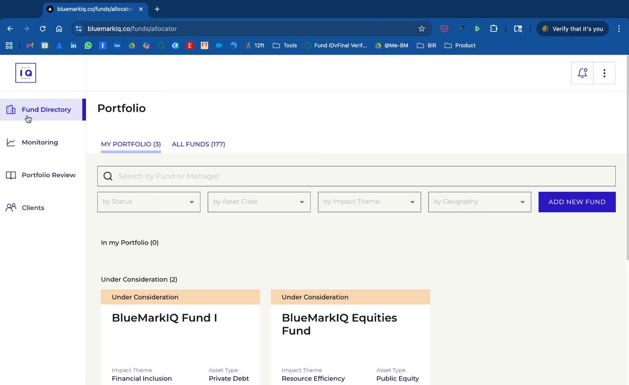Open Google Calendar bookmark icon

(45, 45)
